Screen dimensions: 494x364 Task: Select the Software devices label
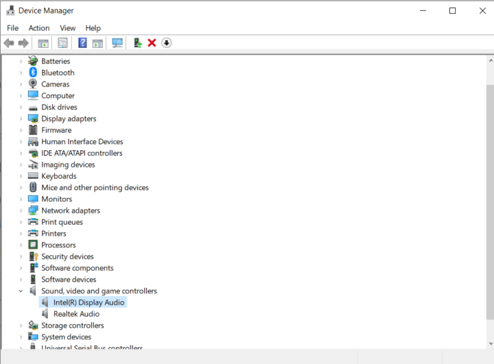69,279
